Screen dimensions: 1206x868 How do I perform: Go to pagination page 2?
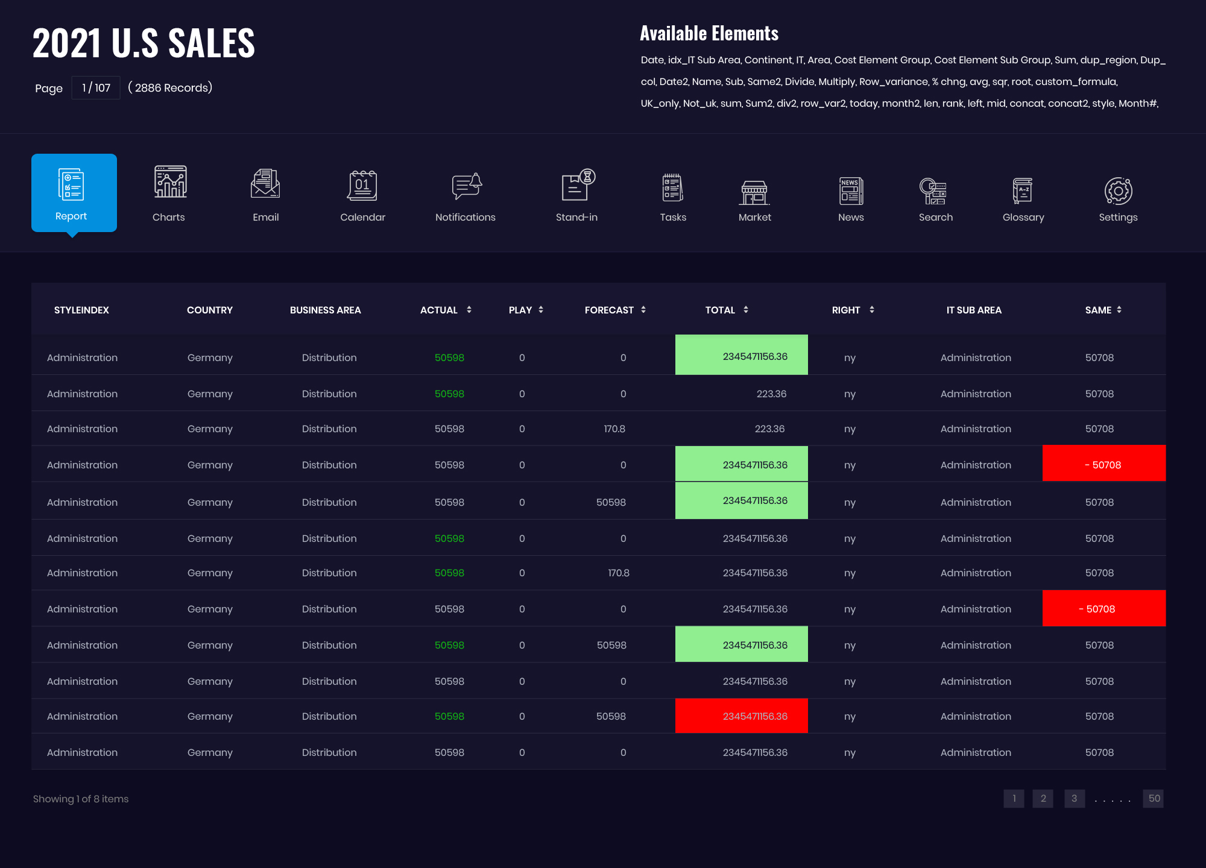(x=1043, y=799)
